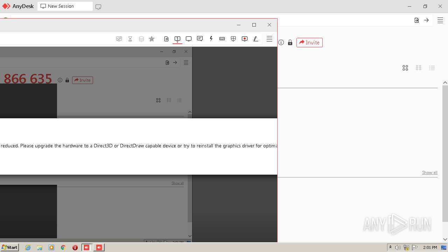Select large tiles view in remote inner window
The image size is (448, 252).
pyautogui.click(x=158, y=100)
